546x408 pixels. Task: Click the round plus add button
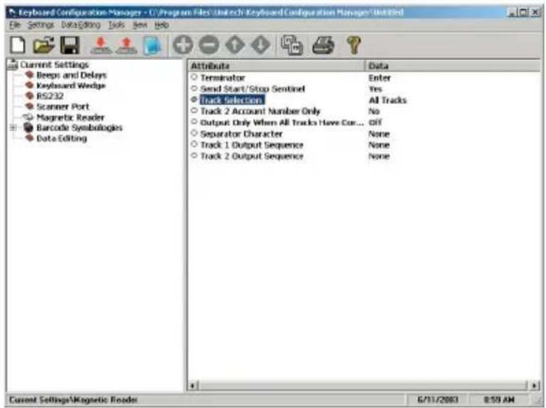click(x=183, y=45)
